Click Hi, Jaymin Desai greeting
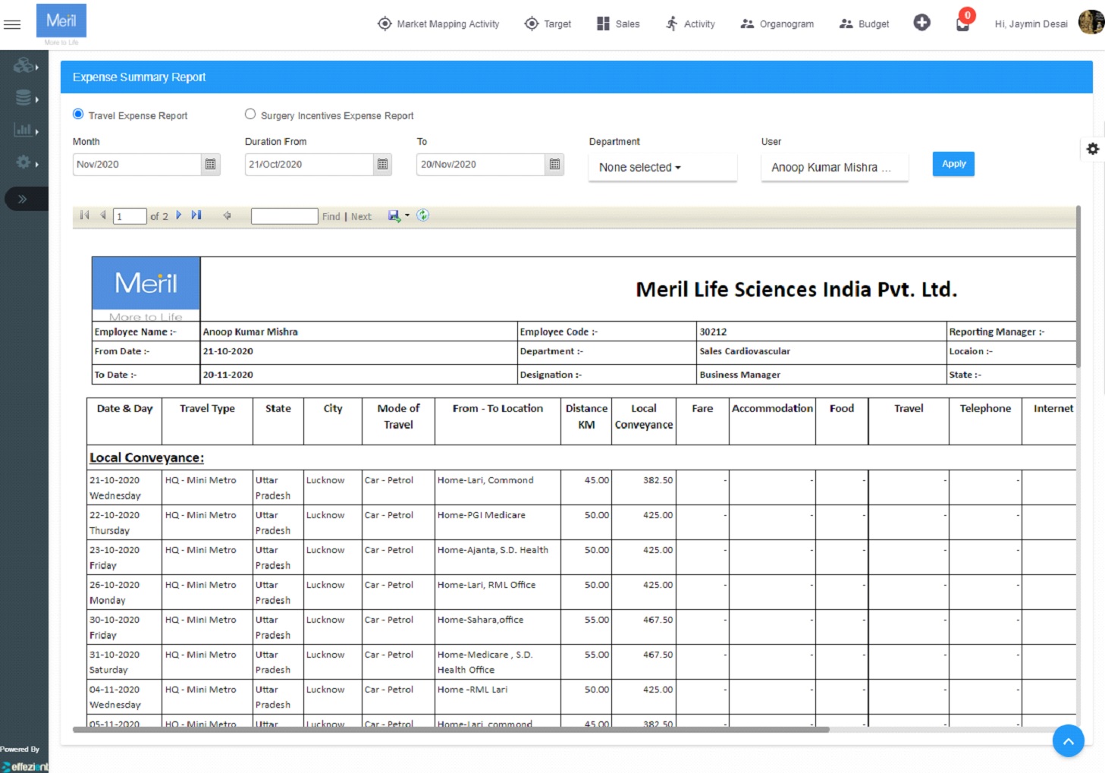Viewport: 1105px width, 773px height. click(1031, 24)
